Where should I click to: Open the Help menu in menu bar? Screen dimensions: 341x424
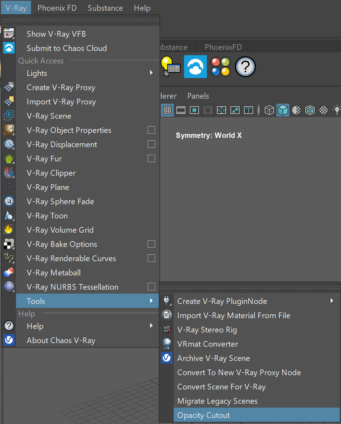click(142, 8)
